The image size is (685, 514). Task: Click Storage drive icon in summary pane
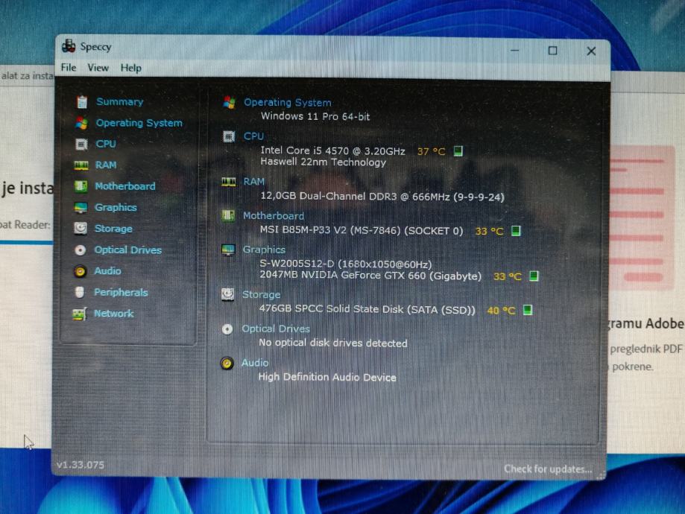pos(227,294)
